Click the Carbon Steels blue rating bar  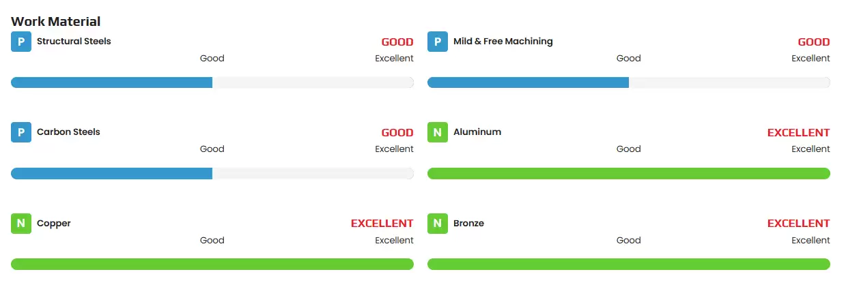pos(212,173)
